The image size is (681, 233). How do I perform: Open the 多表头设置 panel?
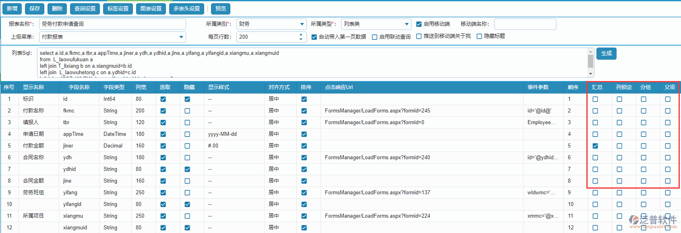[186, 8]
